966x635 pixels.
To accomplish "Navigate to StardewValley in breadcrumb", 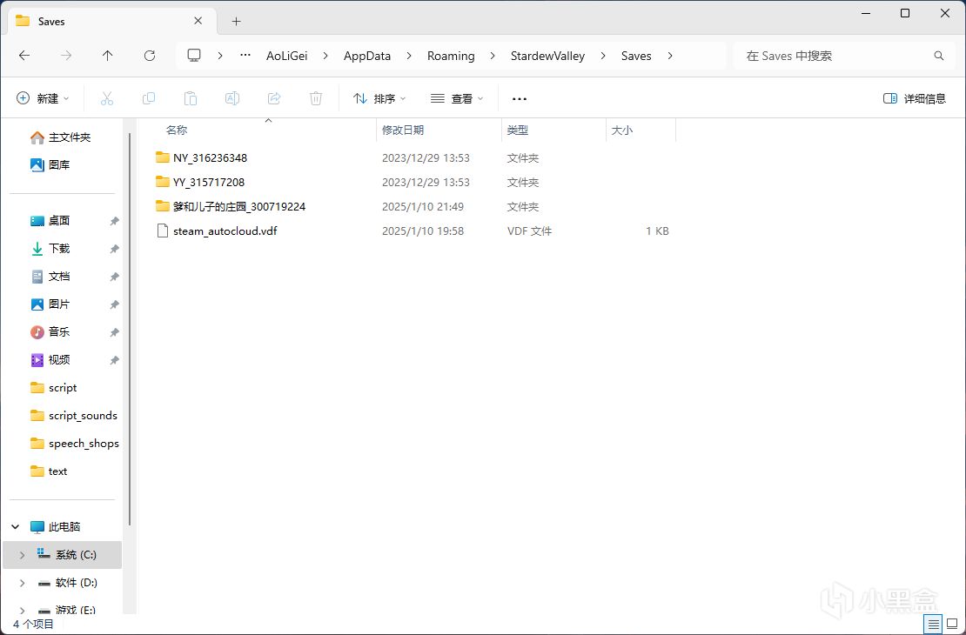I will [547, 56].
